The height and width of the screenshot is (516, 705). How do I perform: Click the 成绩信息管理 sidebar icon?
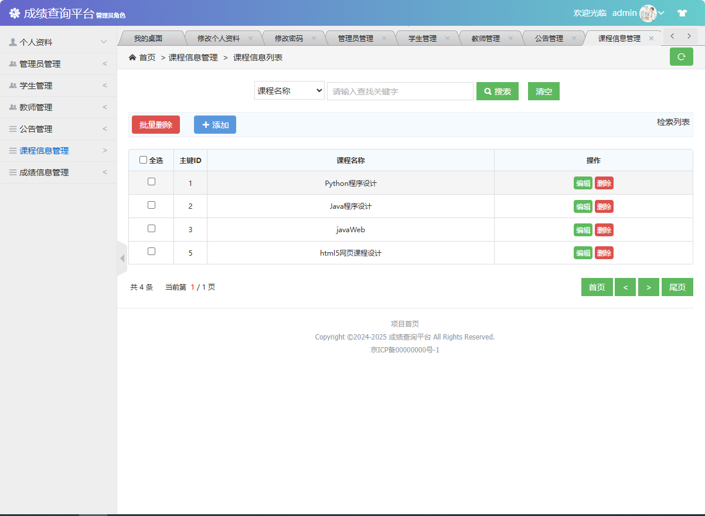(13, 172)
